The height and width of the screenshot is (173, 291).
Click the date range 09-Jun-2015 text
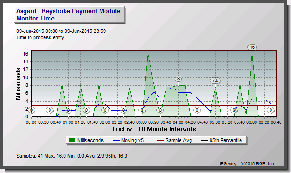(x=61, y=31)
